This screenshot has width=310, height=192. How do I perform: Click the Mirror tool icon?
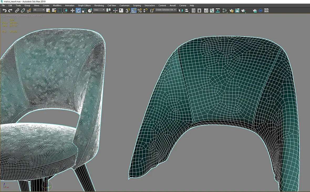click(x=181, y=11)
